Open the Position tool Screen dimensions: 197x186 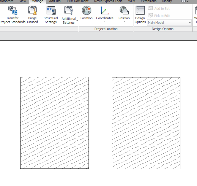[124, 14]
